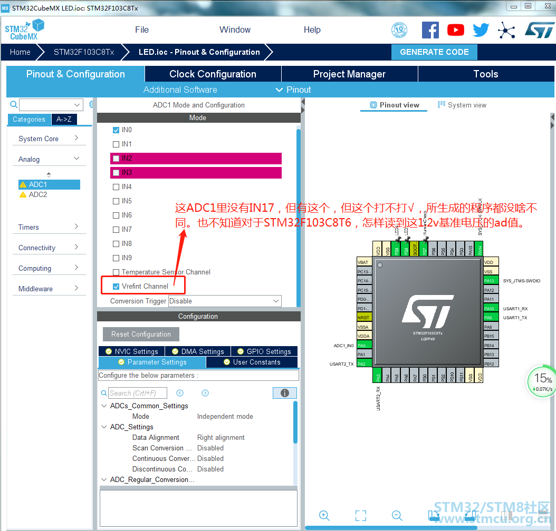Open the Help menu
This screenshot has height=531, width=556.
pyautogui.click(x=312, y=29)
